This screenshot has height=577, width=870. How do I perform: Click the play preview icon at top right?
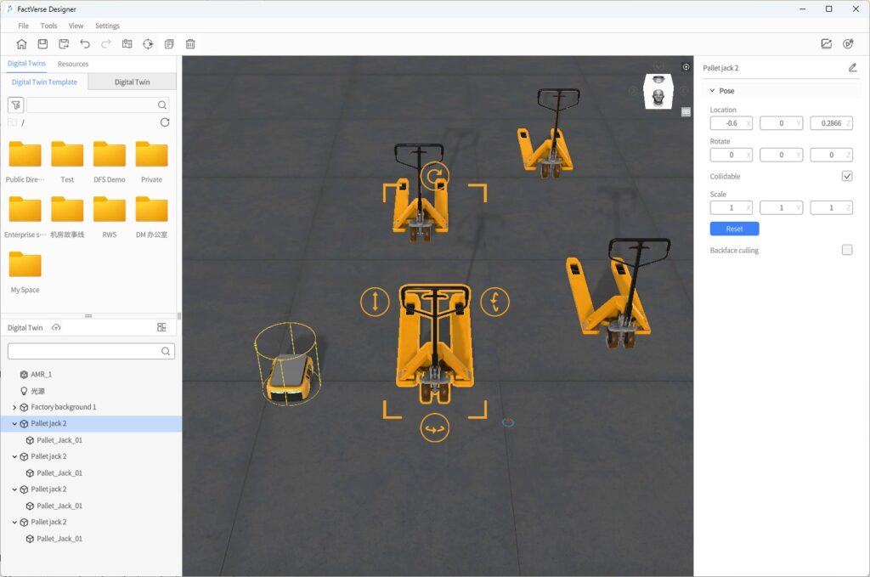848,44
